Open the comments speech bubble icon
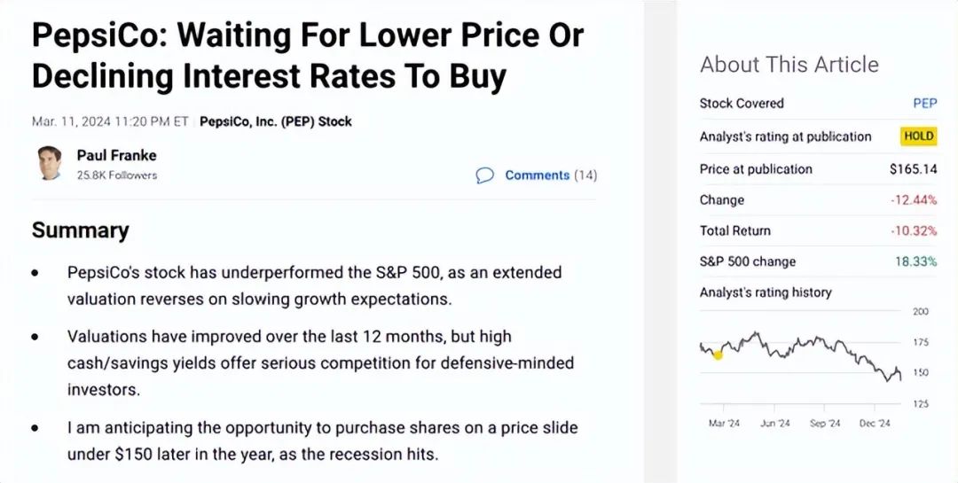Viewport: 958px width, 483px height. tap(484, 175)
